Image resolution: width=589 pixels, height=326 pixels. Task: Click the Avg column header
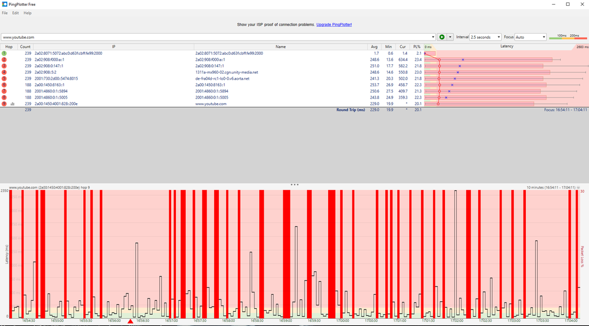tap(374, 47)
